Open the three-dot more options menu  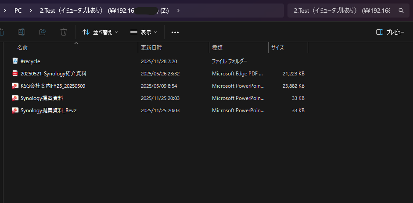pos(175,32)
